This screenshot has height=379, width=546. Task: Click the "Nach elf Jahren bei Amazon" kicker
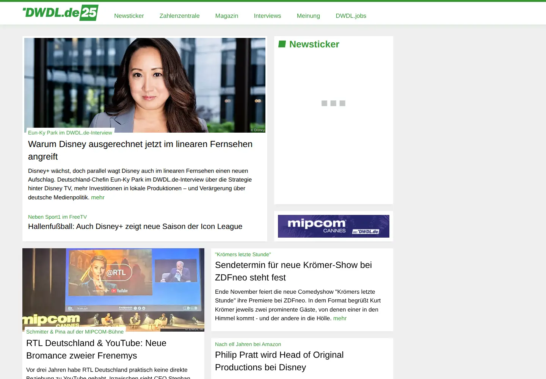tap(248, 344)
